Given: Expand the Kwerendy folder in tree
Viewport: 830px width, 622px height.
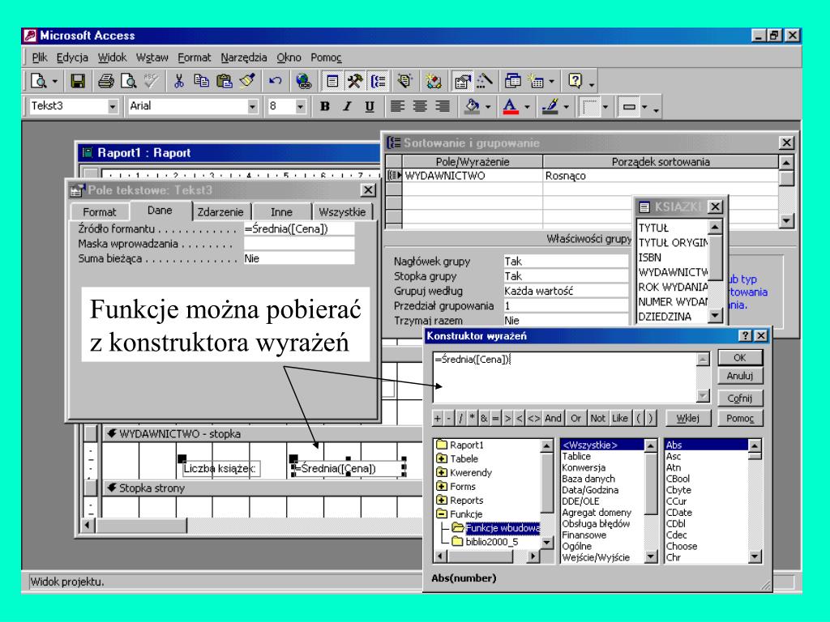Looking at the screenshot, I should tap(442, 472).
